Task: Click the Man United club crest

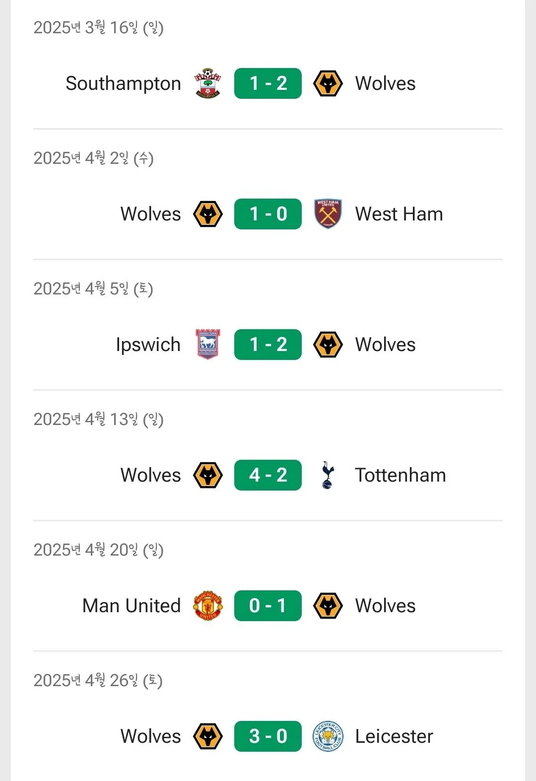Action: point(207,606)
